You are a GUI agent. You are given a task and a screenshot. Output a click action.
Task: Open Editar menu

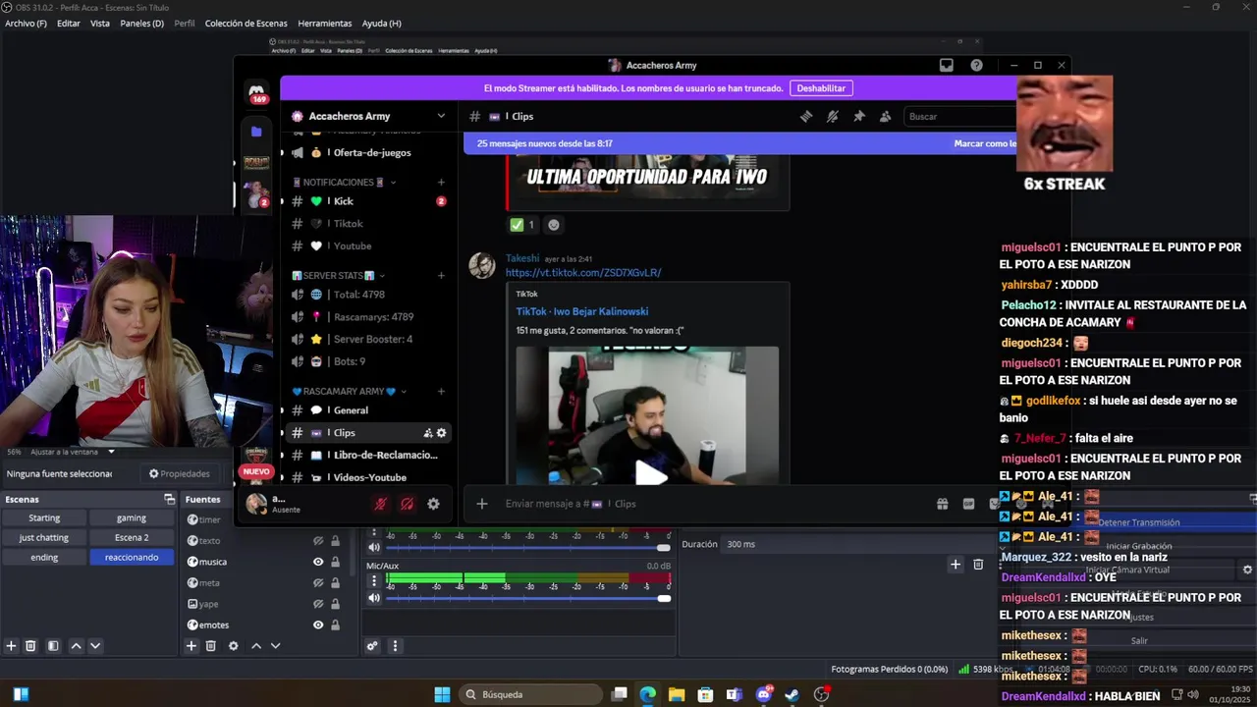click(x=69, y=24)
